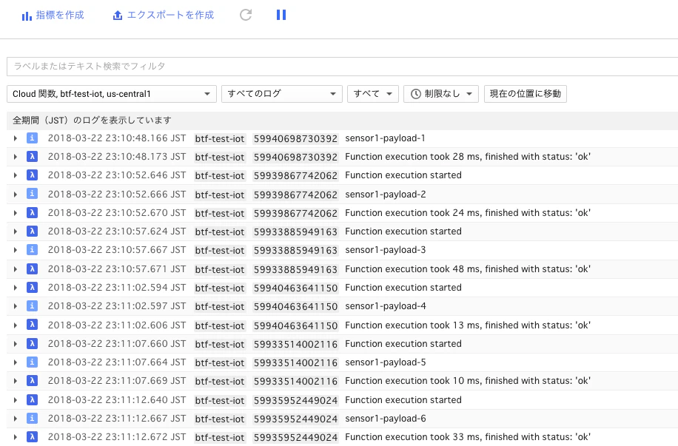Expand the 23:10:57.624 Function execution started entry
The height and width of the screenshot is (446, 678).
16,232
